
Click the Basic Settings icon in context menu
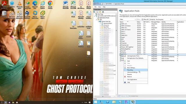[x=125, y=68]
